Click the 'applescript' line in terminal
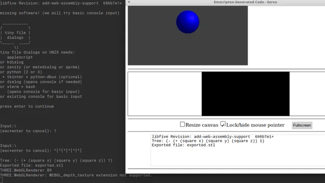 [x=20, y=57]
